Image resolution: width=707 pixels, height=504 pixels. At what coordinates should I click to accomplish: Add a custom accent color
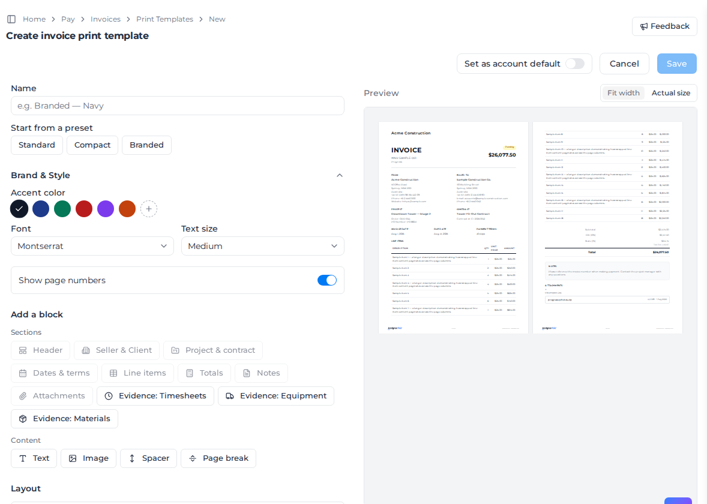(149, 209)
